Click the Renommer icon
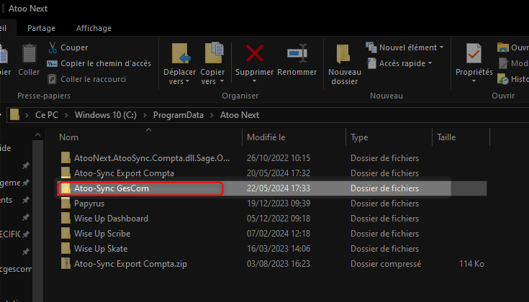The height and width of the screenshot is (302, 529). pyautogui.click(x=297, y=53)
